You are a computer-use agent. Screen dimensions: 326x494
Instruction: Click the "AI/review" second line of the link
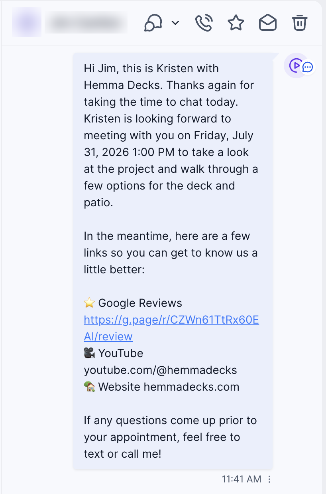pos(108,336)
